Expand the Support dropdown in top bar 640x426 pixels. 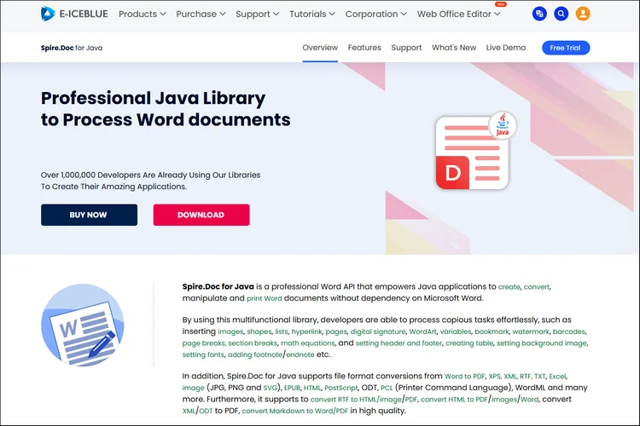click(x=257, y=14)
